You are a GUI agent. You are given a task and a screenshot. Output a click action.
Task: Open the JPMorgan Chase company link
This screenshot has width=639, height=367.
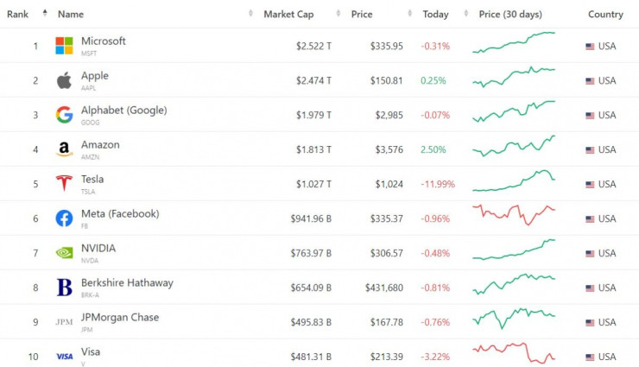(120, 318)
